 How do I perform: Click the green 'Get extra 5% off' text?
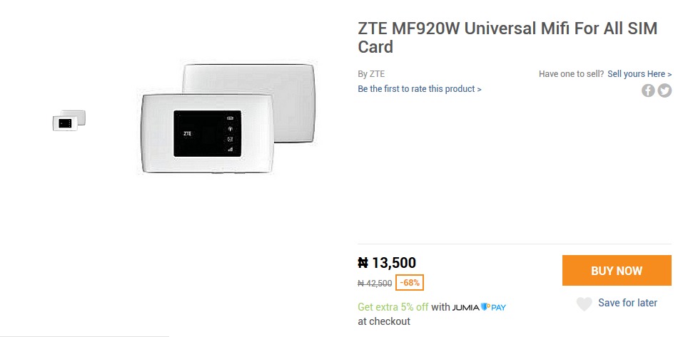(393, 307)
